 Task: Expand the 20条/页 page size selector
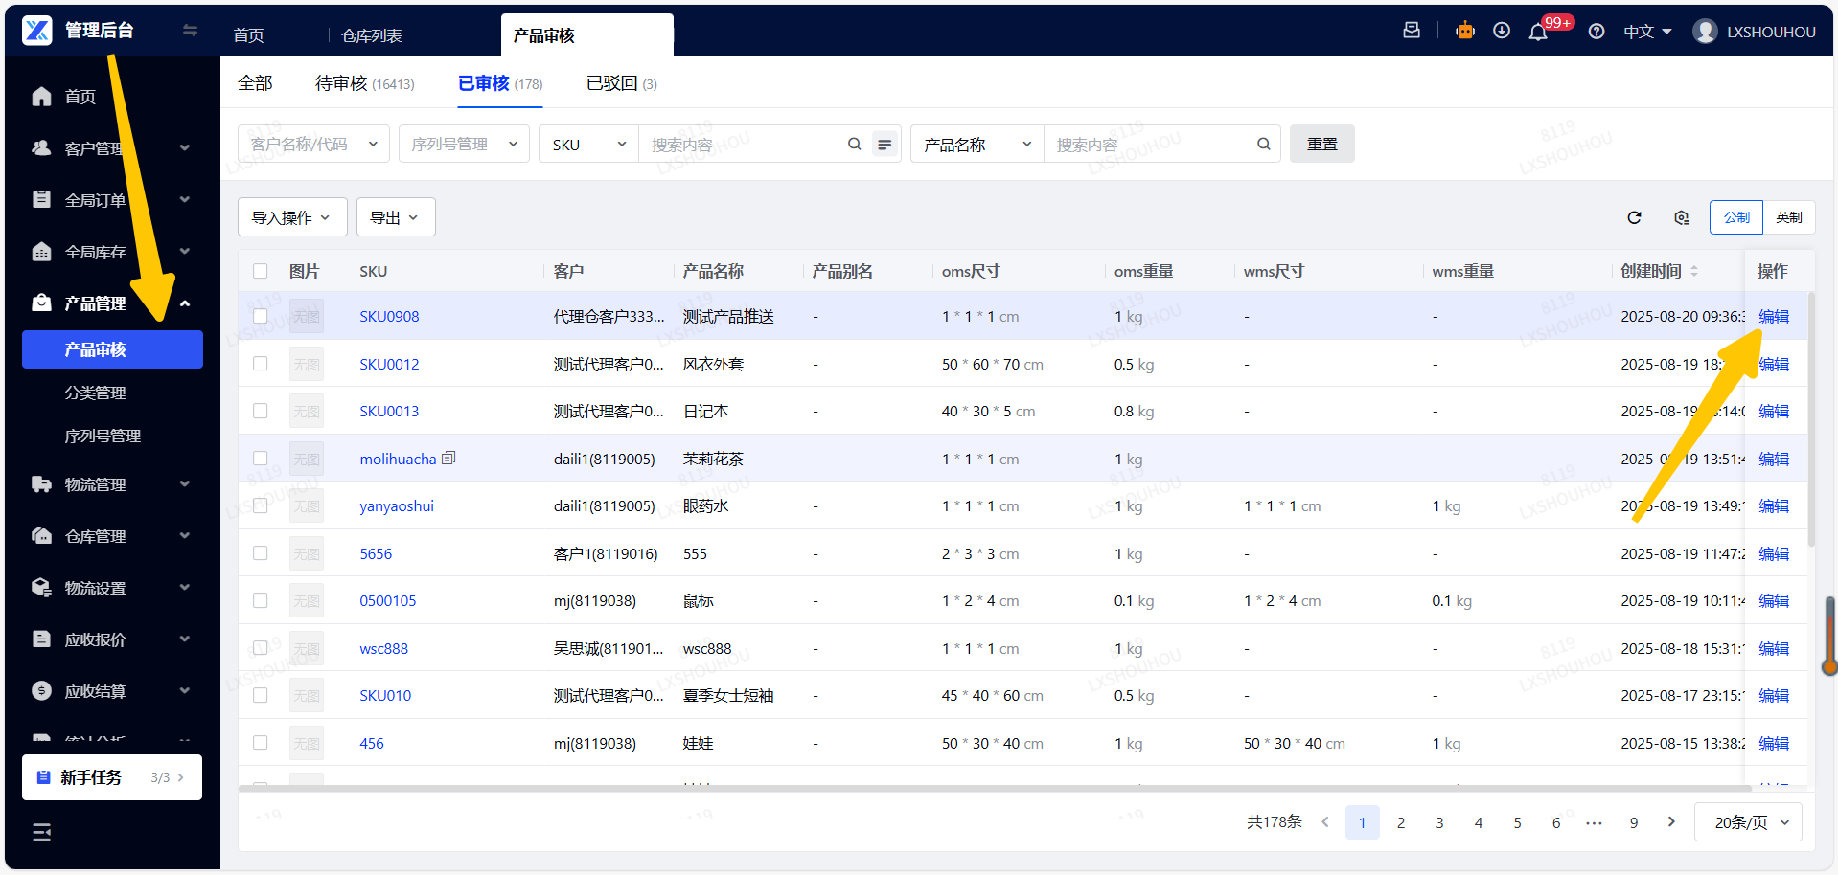click(1749, 822)
